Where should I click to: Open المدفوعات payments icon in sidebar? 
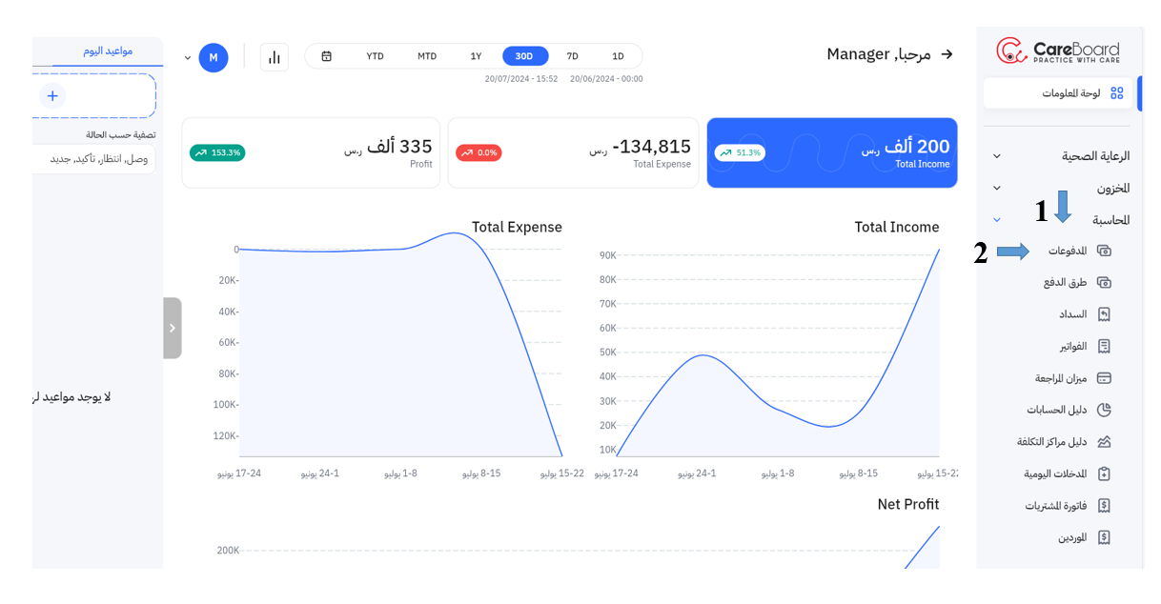(1104, 251)
